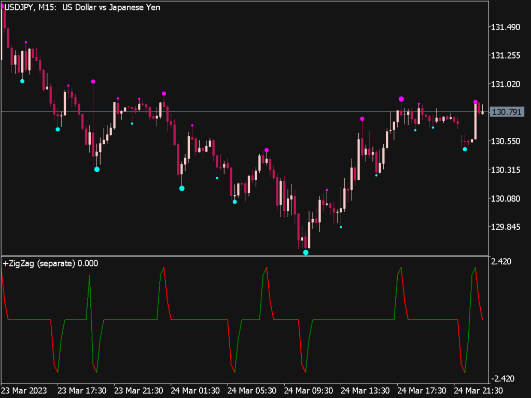This screenshot has width=531, height=398.
Task: Click the 129.845 price axis label
Action: pyautogui.click(x=505, y=227)
